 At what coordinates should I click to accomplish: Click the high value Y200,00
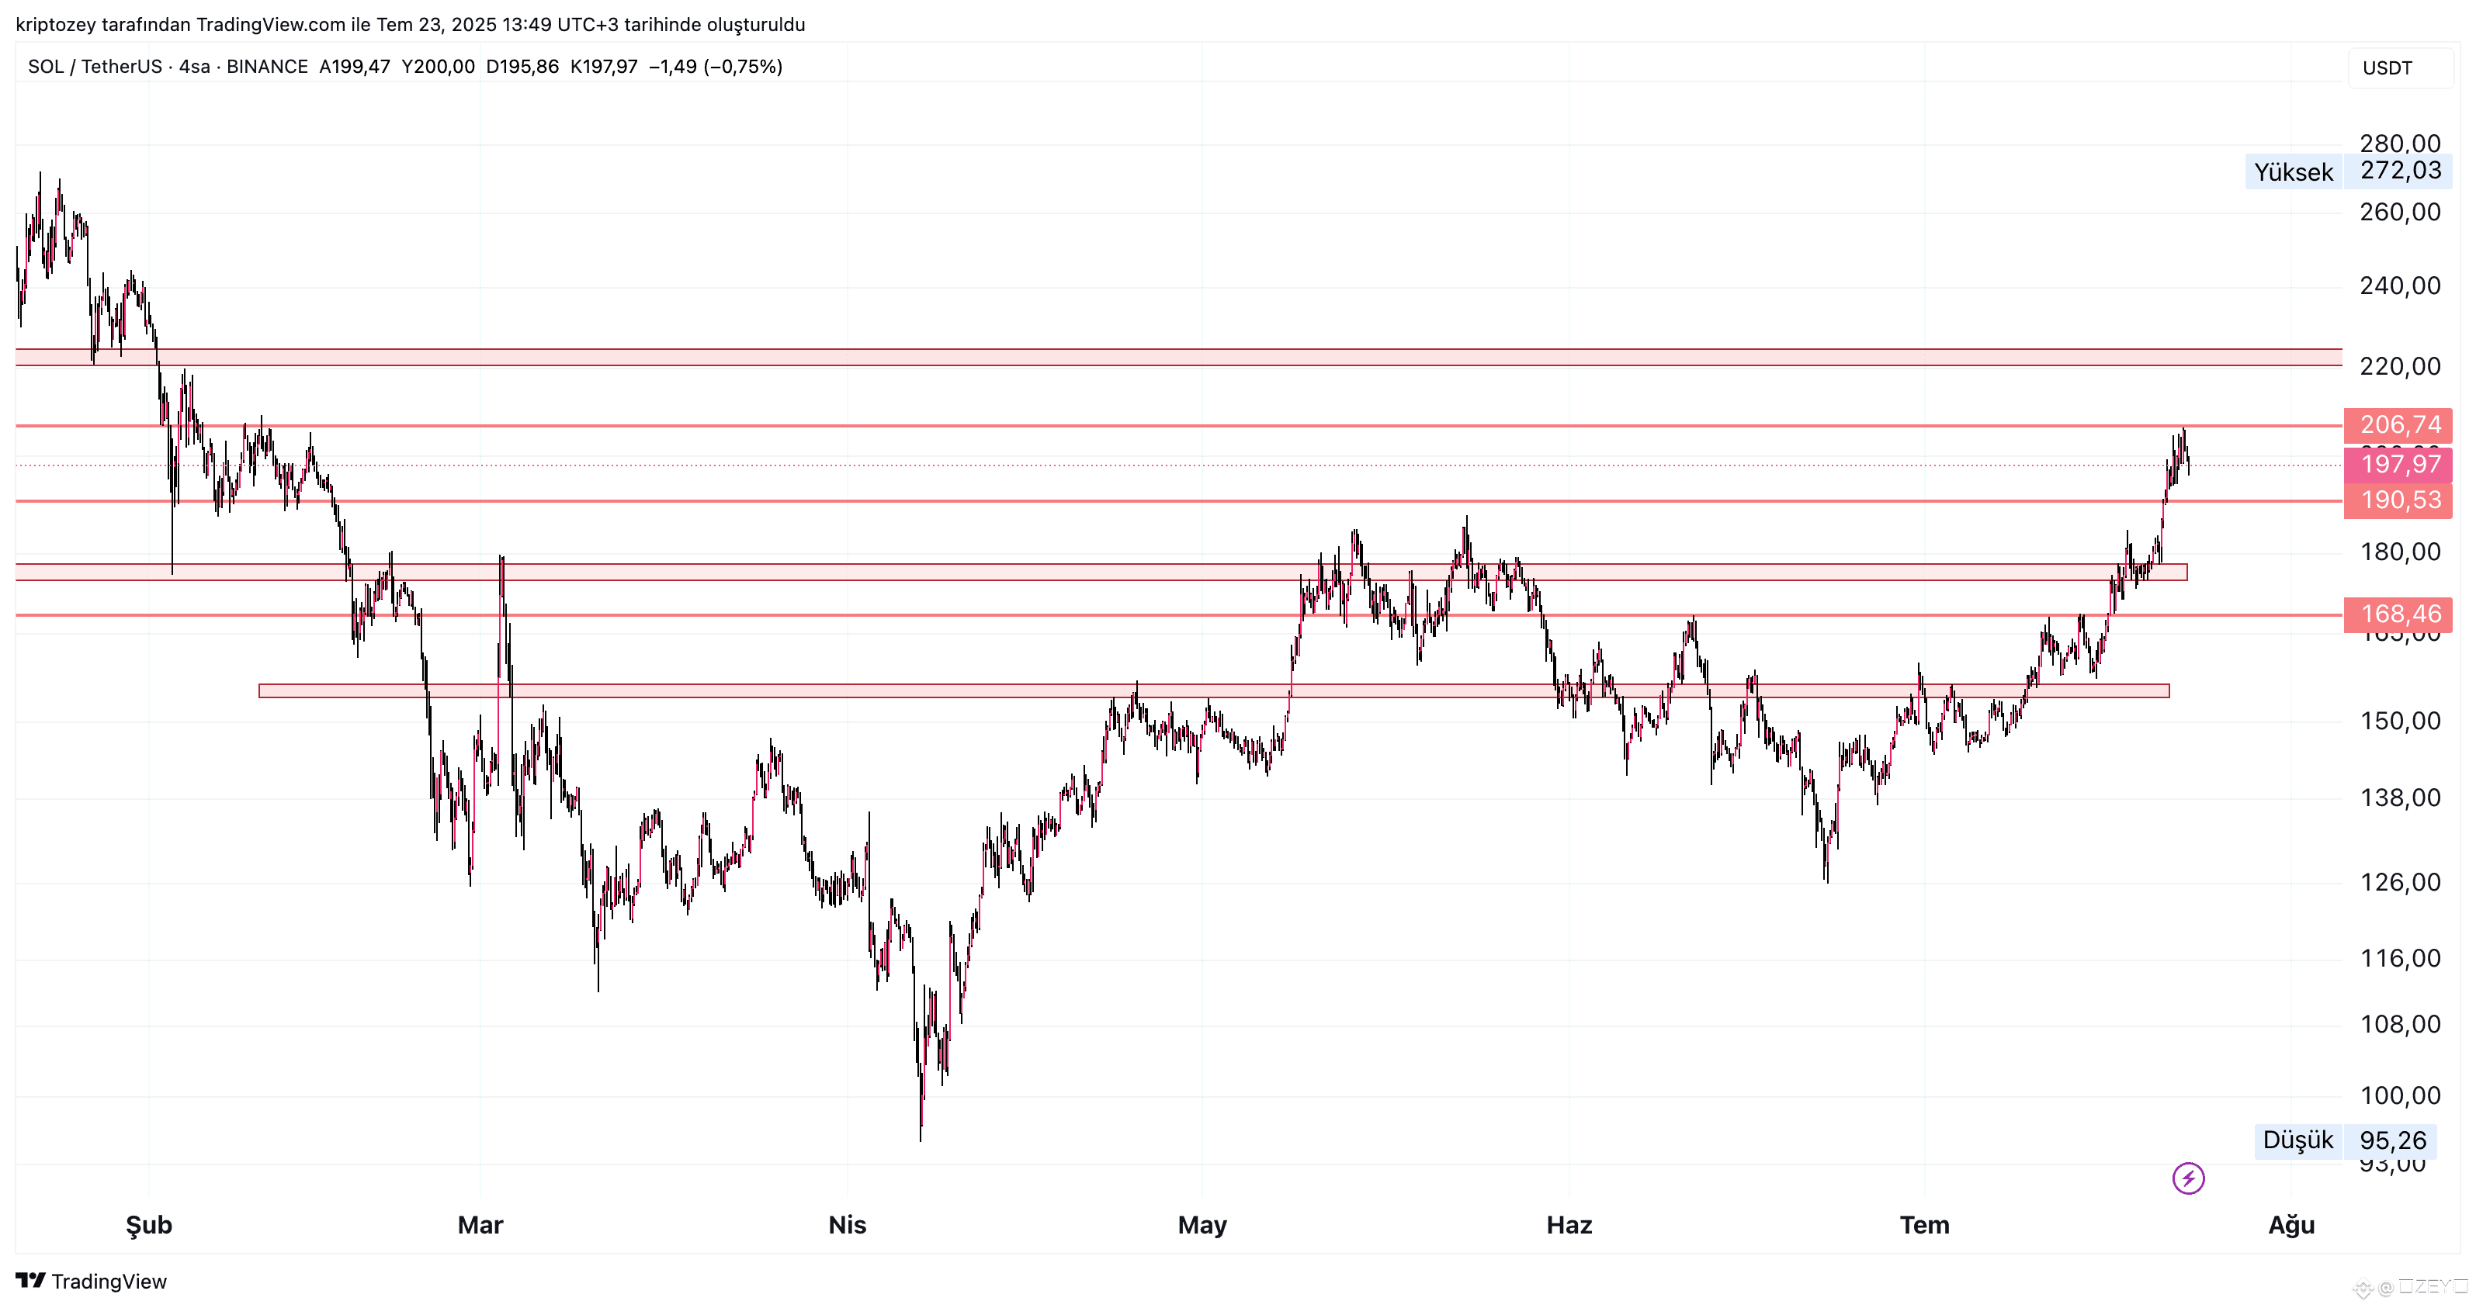coord(439,66)
